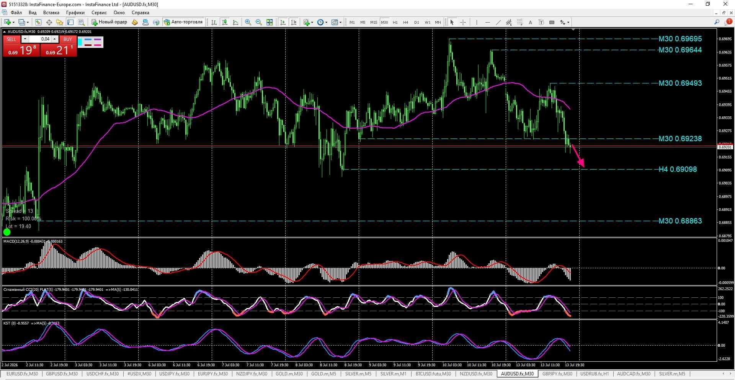Viewport: 735px width, 380px height.
Task: Open the new chart icon
Action: (x=7, y=22)
